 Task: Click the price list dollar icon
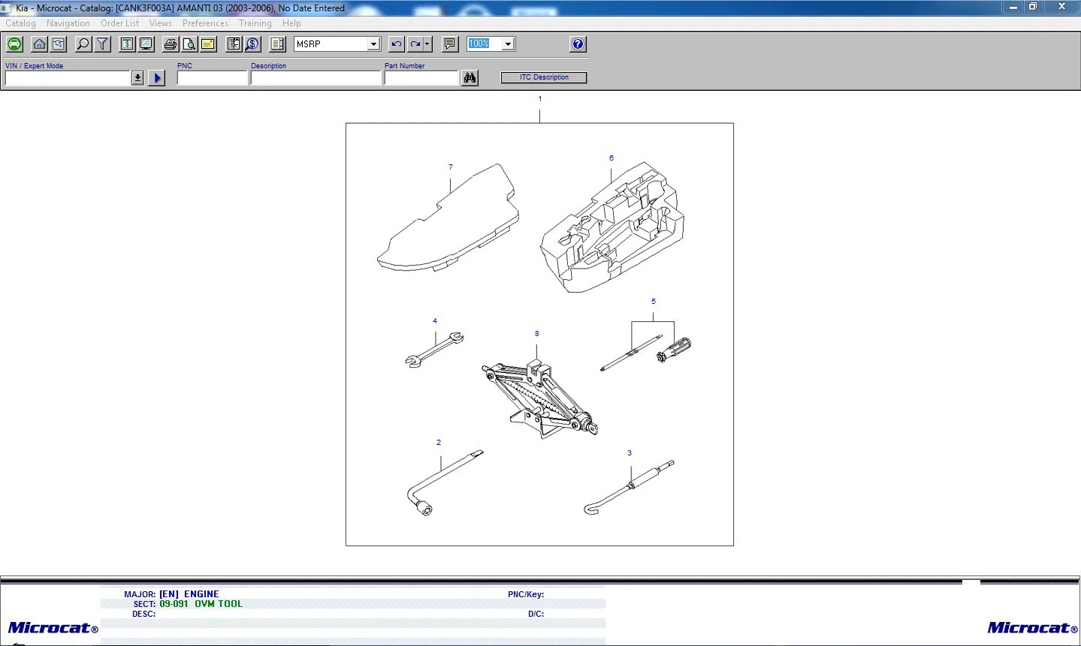click(128, 44)
